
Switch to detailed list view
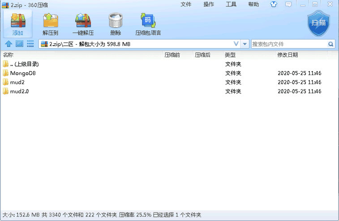coord(30,44)
